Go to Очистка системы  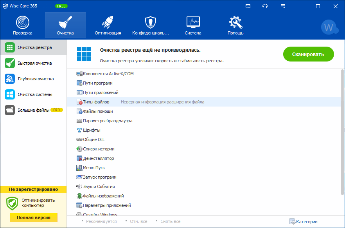point(34,94)
